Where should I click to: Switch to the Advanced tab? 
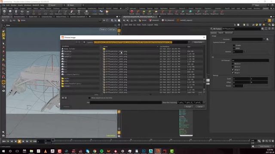(229, 33)
